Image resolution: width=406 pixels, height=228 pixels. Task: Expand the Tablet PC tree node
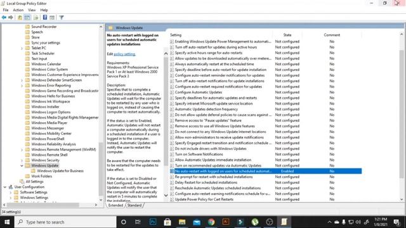(x=22, y=48)
